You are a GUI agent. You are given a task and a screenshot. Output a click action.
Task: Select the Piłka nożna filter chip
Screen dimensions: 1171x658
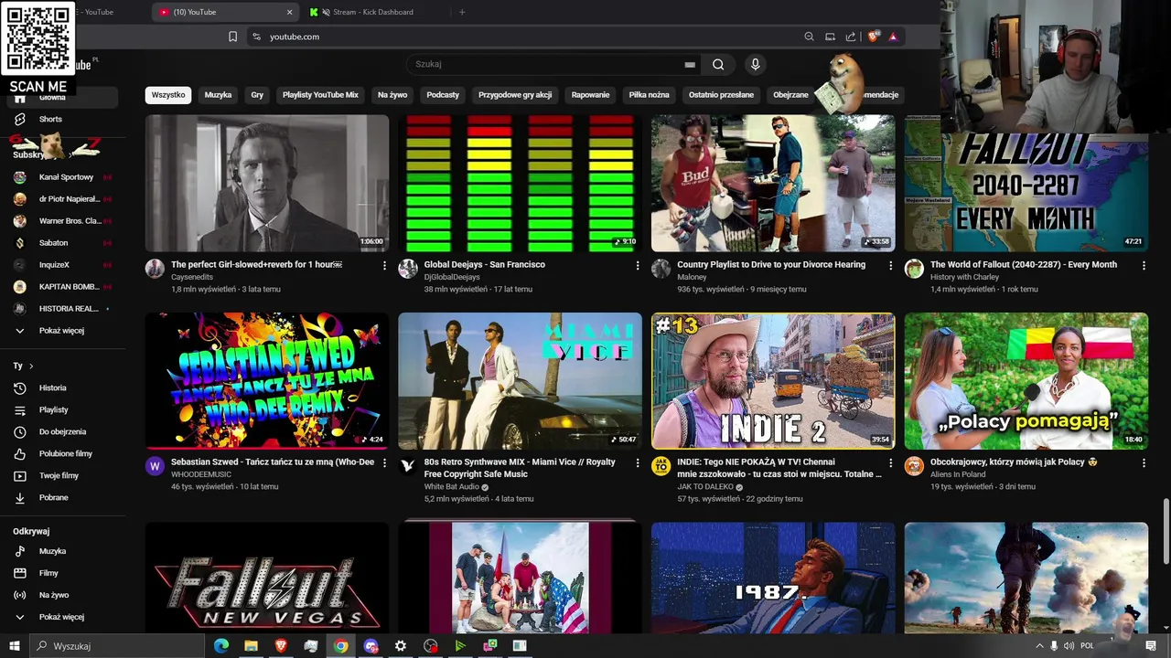649,95
